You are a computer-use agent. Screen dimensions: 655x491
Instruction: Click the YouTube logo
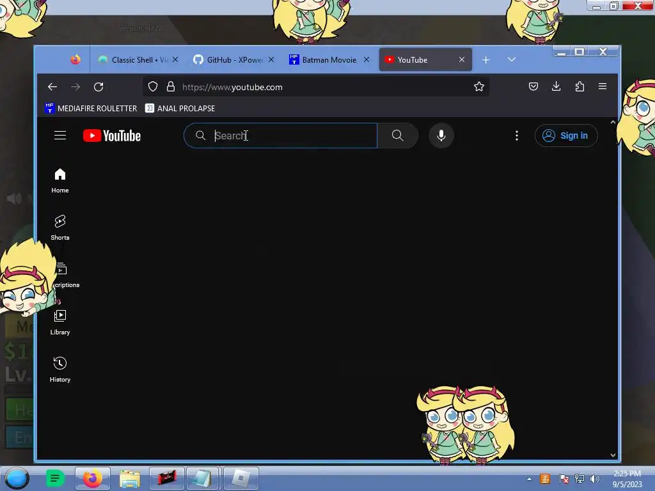pos(112,136)
